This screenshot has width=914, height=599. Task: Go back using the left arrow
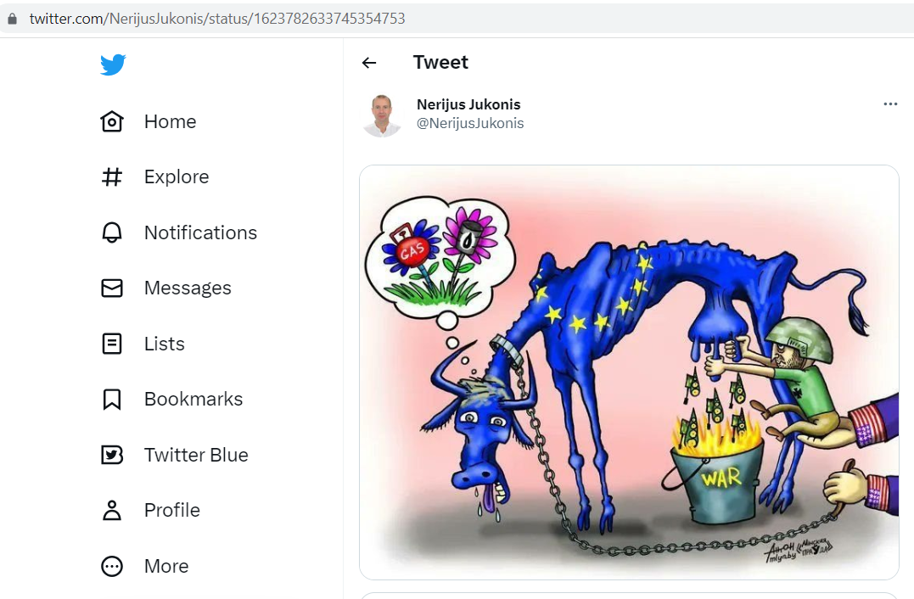point(369,62)
